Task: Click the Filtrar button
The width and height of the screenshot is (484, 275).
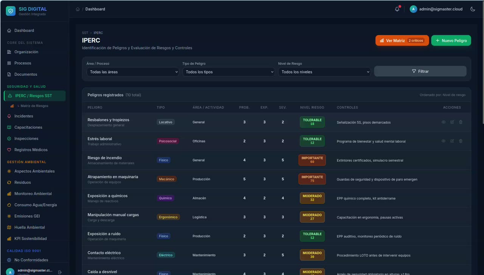Action: 420,71
